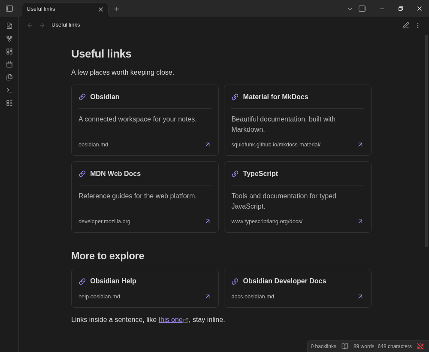Open the MDN Web Docs card title
The width and height of the screenshot is (429, 352).
[x=115, y=174]
